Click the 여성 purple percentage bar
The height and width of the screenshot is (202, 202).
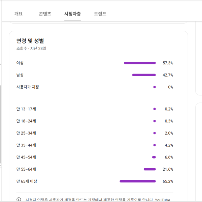coord(140,63)
